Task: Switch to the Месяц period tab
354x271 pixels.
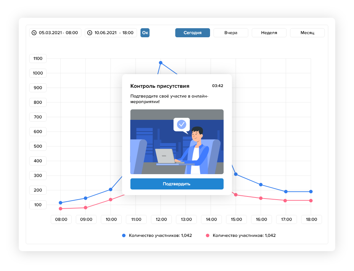Action: point(307,33)
